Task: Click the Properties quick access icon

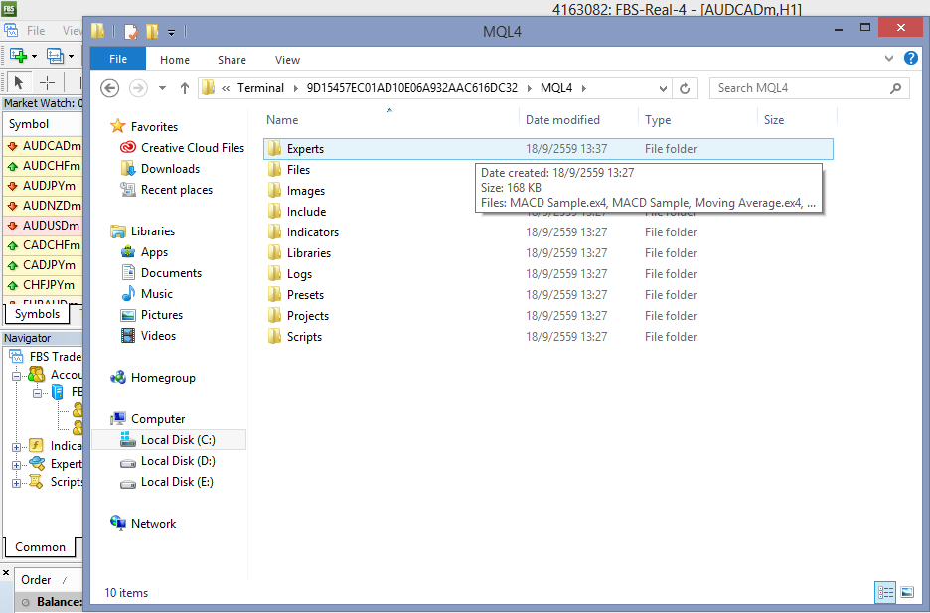Action: point(130,31)
